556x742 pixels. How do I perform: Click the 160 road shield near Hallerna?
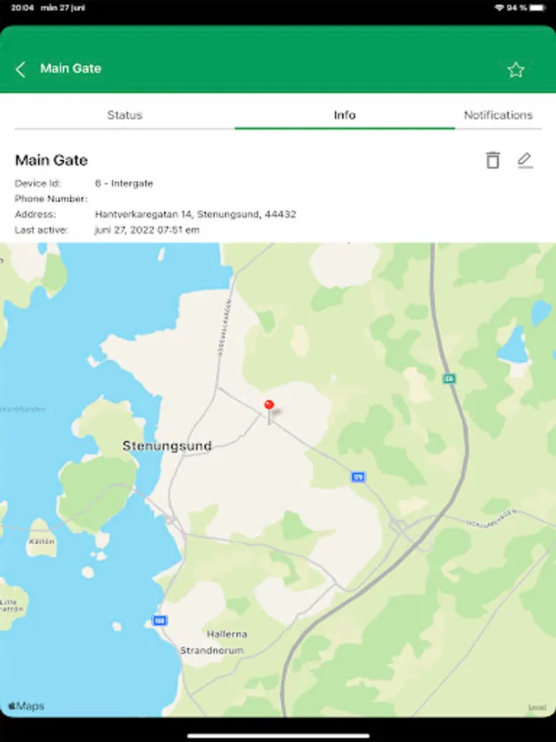(160, 620)
